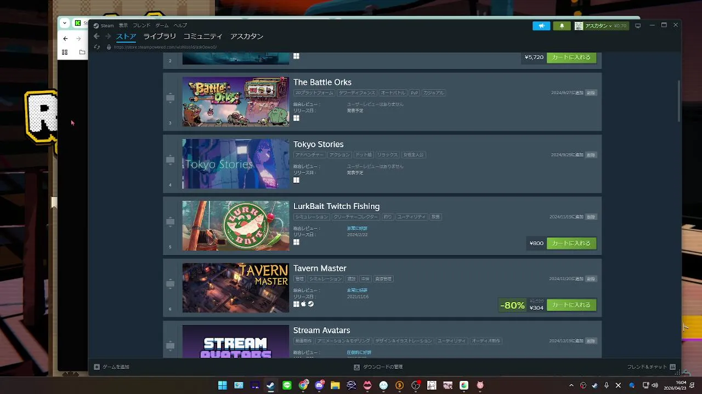Open the 表示 menu

coord(123,26)
